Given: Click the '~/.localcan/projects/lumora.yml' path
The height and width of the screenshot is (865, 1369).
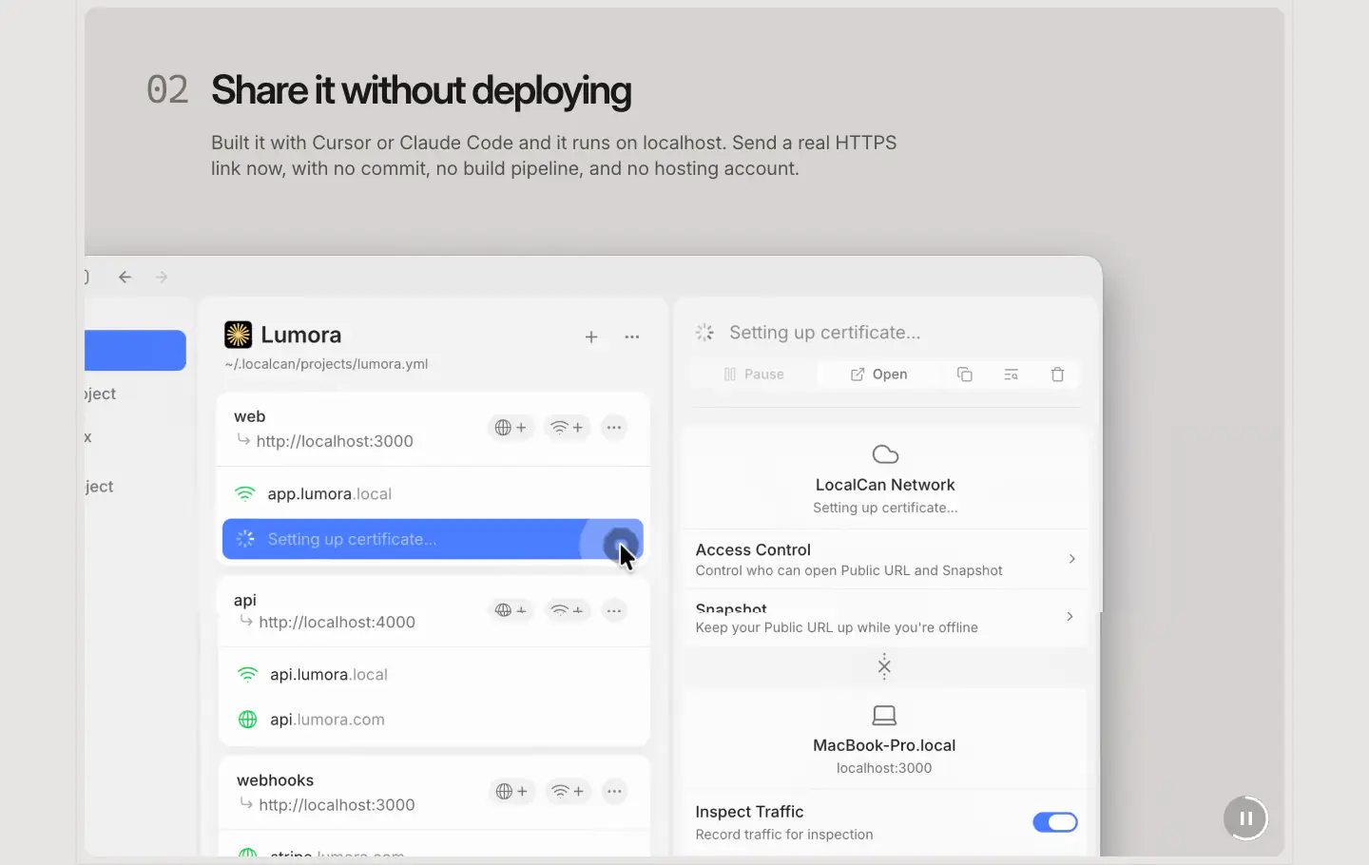Looking at the screenshot, I should 326,364.
